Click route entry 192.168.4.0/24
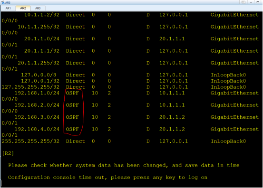The image size is (263, 188). point(37,129)
